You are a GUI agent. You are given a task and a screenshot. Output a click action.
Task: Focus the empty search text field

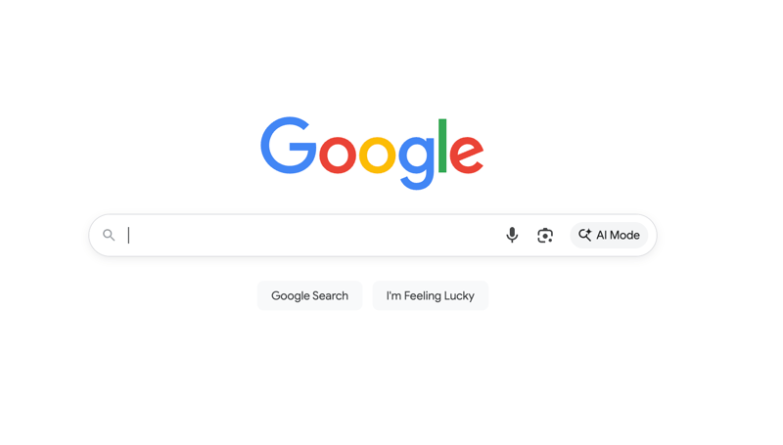click(309, 235)
